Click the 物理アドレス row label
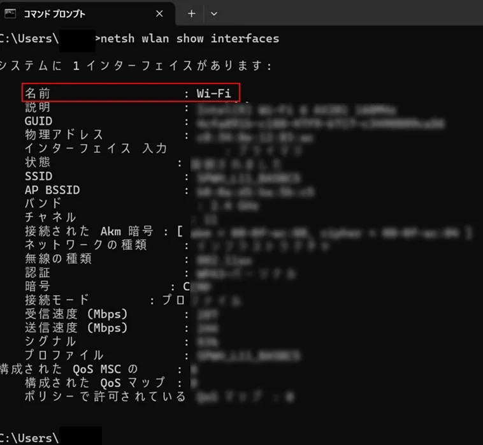Screen dimensions: 483x445 64,135
